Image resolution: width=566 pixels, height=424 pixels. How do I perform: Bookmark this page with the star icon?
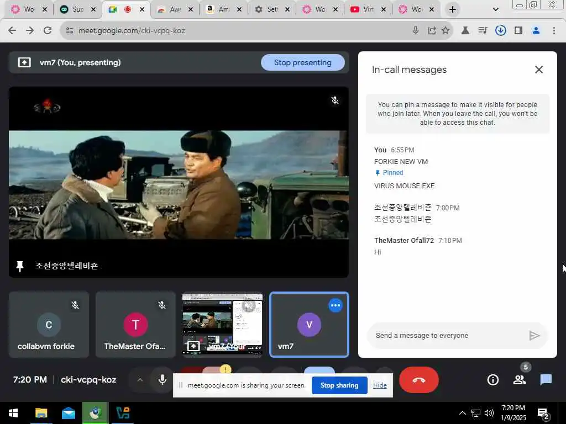point(446,30)
